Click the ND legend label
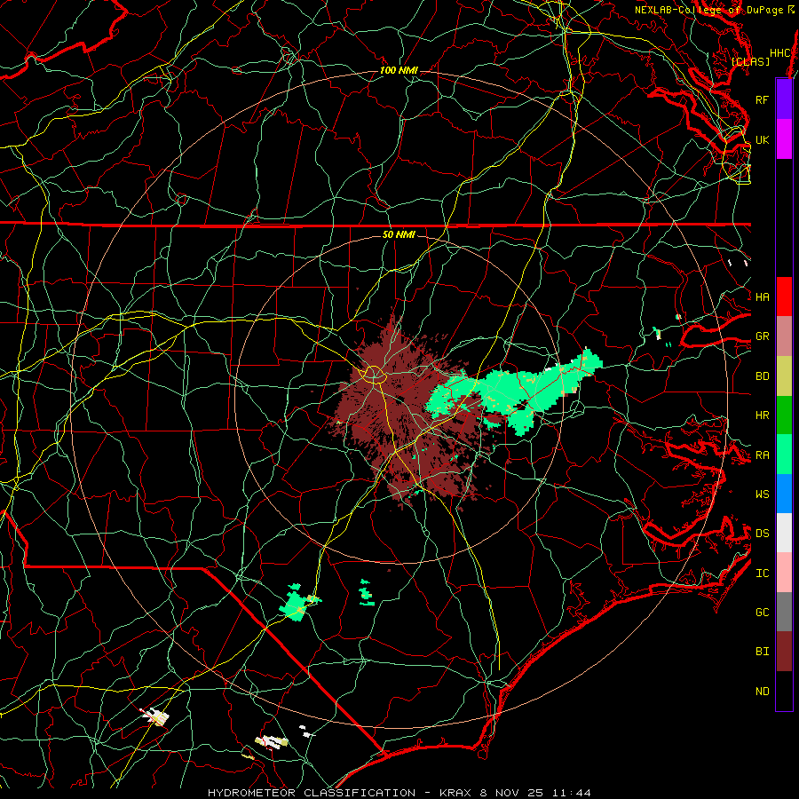 click(x=762, y=692)
